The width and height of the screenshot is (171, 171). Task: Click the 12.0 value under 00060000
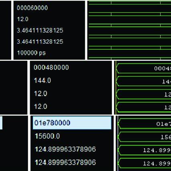pos(23,19)
